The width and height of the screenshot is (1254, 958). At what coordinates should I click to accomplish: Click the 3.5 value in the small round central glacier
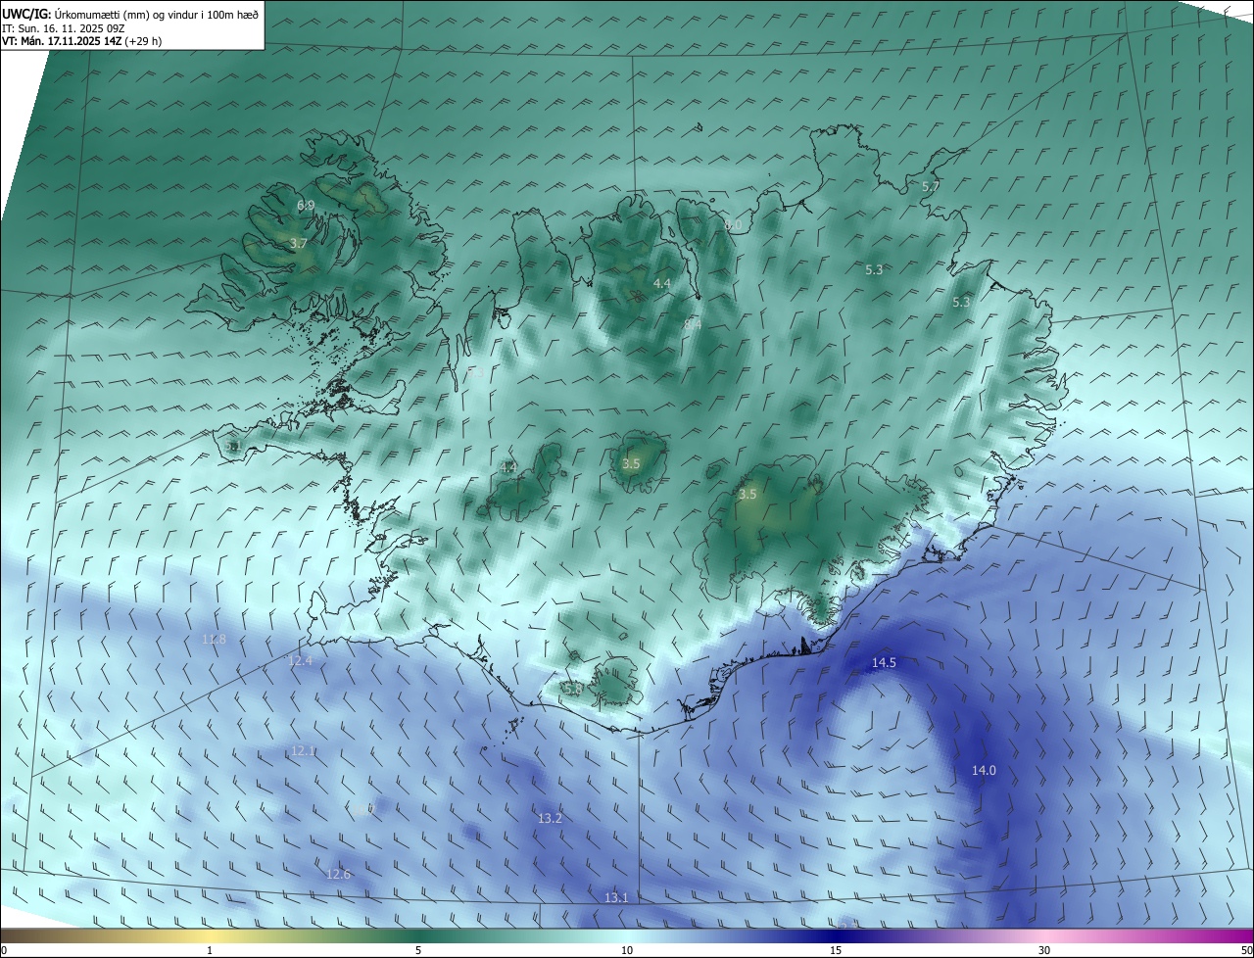pos(631,464)
